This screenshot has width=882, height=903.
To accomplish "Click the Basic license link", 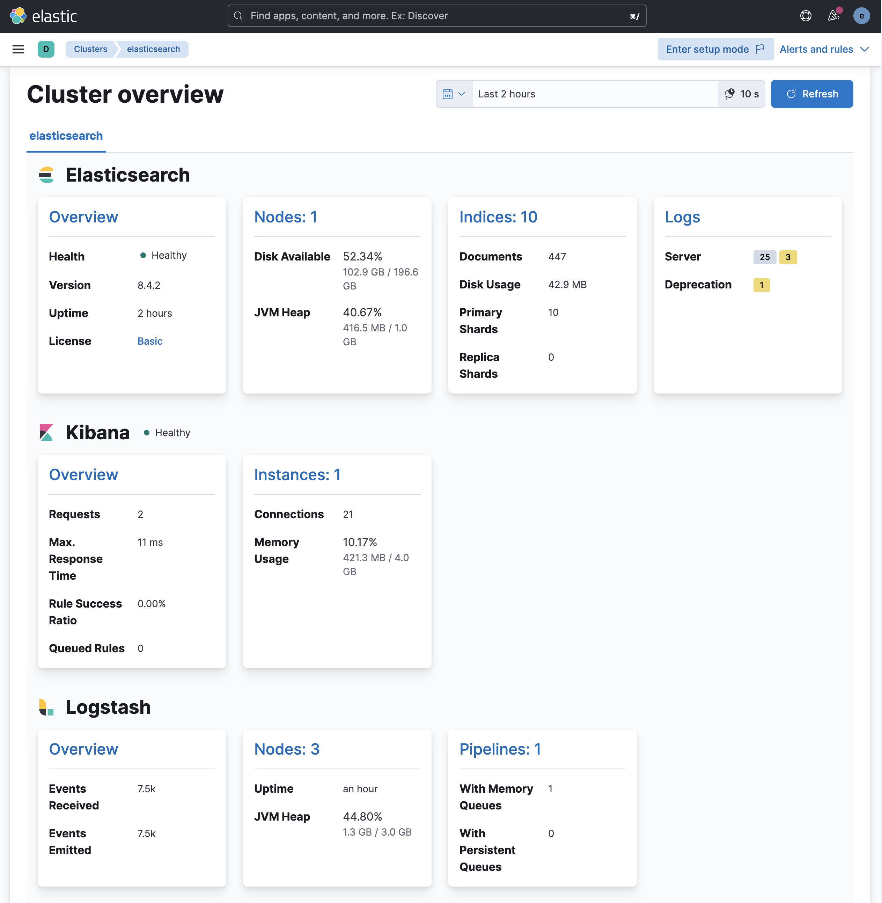I will 149,341.
